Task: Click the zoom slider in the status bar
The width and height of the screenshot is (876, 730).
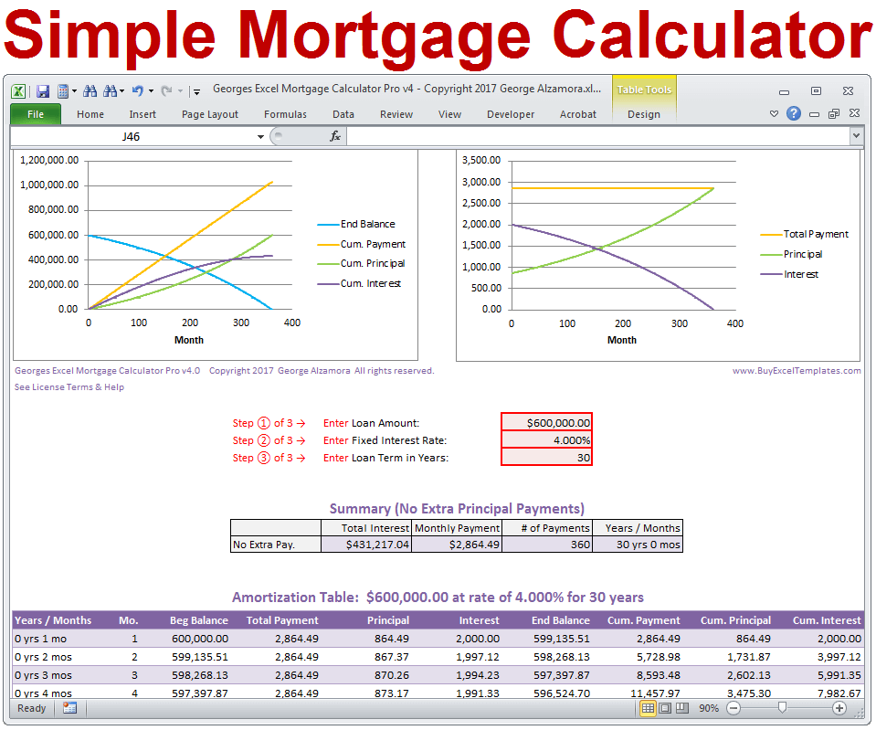Action: coord(782,707)
